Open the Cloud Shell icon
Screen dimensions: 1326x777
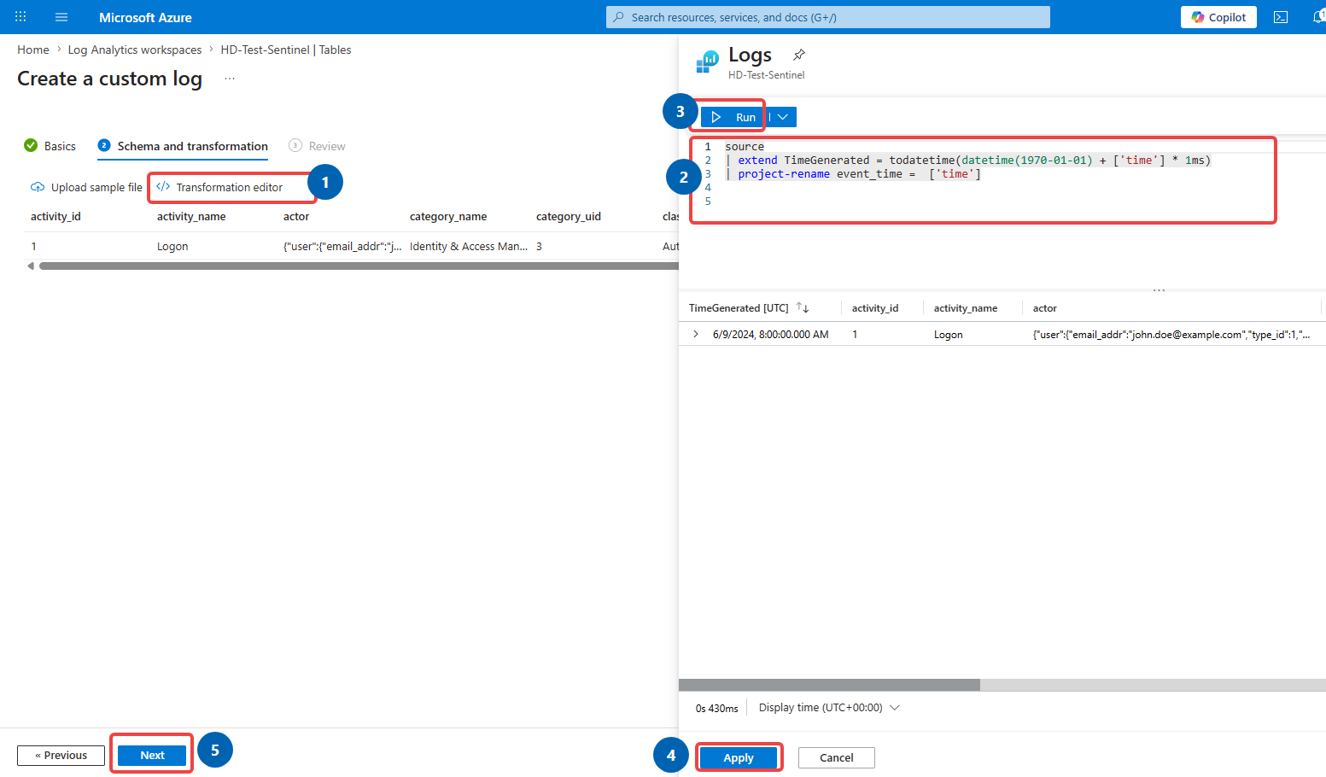pos(1281,17)
